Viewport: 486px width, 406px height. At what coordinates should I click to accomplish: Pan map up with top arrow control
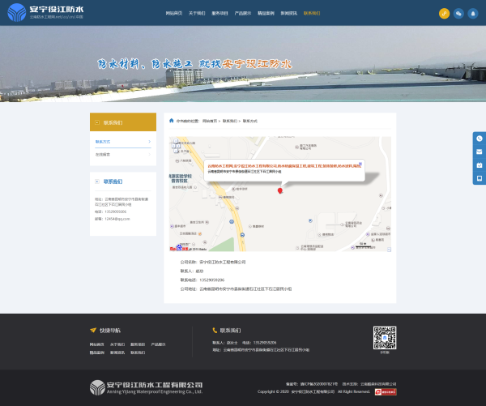pyautogui.click(x=176, y=141)
